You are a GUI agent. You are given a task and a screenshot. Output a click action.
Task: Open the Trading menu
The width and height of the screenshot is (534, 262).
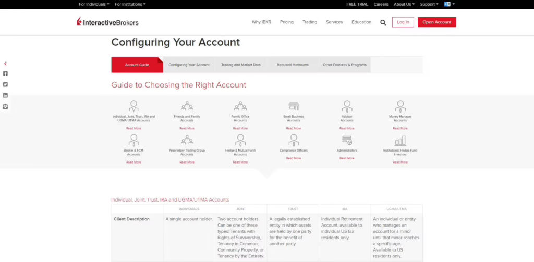(x=310, y=22)
